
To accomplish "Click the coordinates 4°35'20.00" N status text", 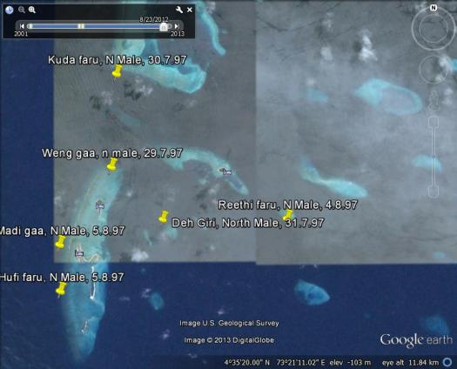I will (247, 363).
